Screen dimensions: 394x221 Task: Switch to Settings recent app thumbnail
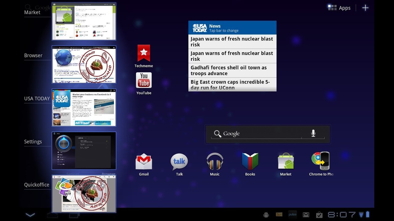point(84,151)
